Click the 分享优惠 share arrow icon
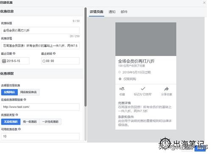The image size is (212, 154). pyautogui.click(x=167, y=89)
